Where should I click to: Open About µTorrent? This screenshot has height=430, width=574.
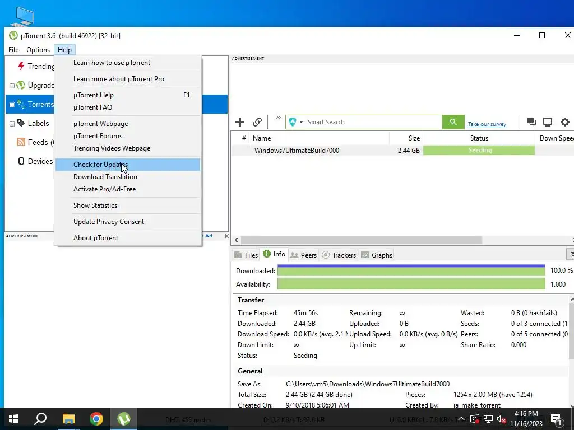tap(128, 237)
